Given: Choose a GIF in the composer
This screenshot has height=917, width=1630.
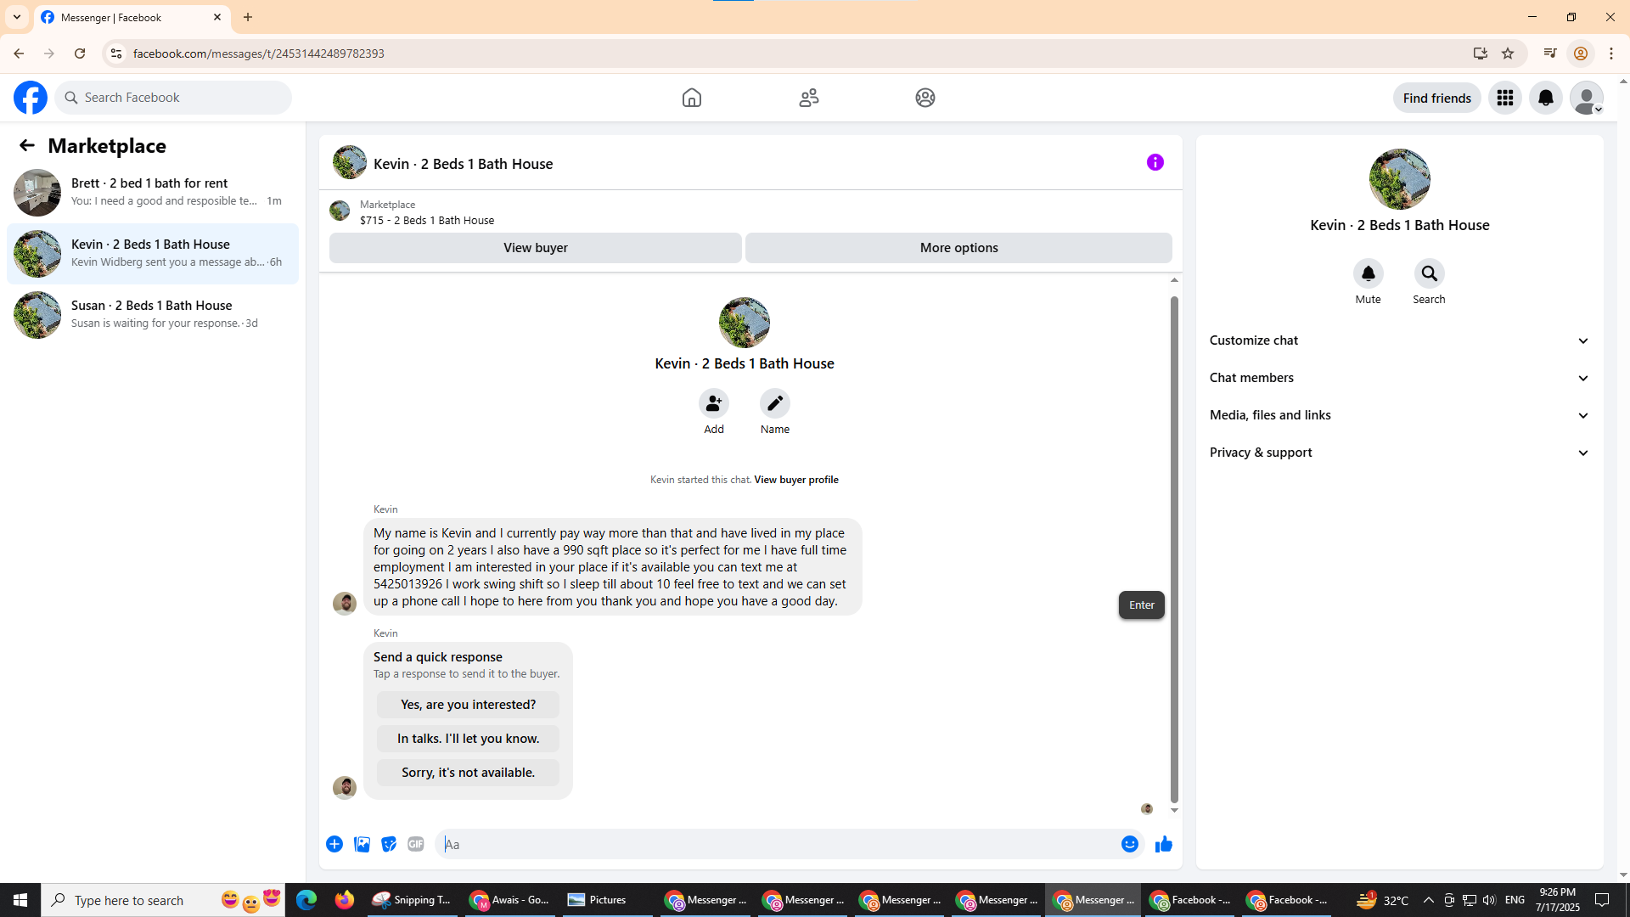Looking at the screenshot, I should (416, 844).
